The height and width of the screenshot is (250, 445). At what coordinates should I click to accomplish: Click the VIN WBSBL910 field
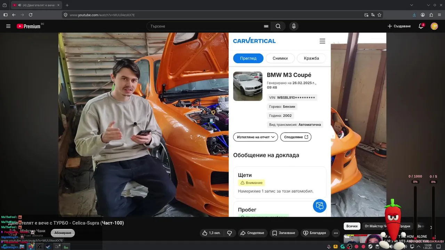coord(292,98)
